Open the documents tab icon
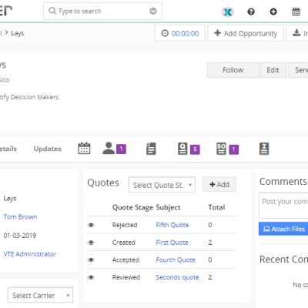 (x=151, y=149)
